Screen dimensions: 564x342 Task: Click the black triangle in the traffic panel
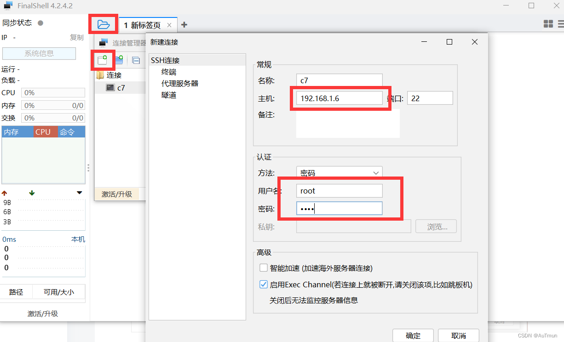pyautogui.click(x=79, y=193)
